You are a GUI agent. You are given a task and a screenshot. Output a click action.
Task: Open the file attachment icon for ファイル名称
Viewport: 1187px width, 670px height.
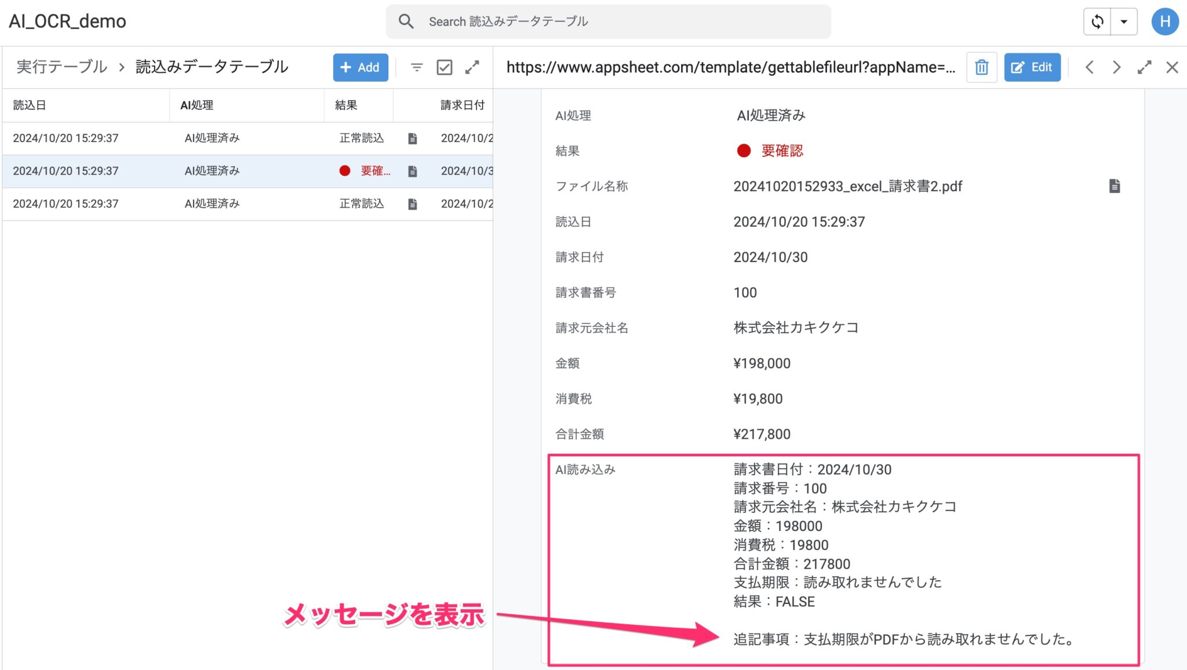(1115, 185)
